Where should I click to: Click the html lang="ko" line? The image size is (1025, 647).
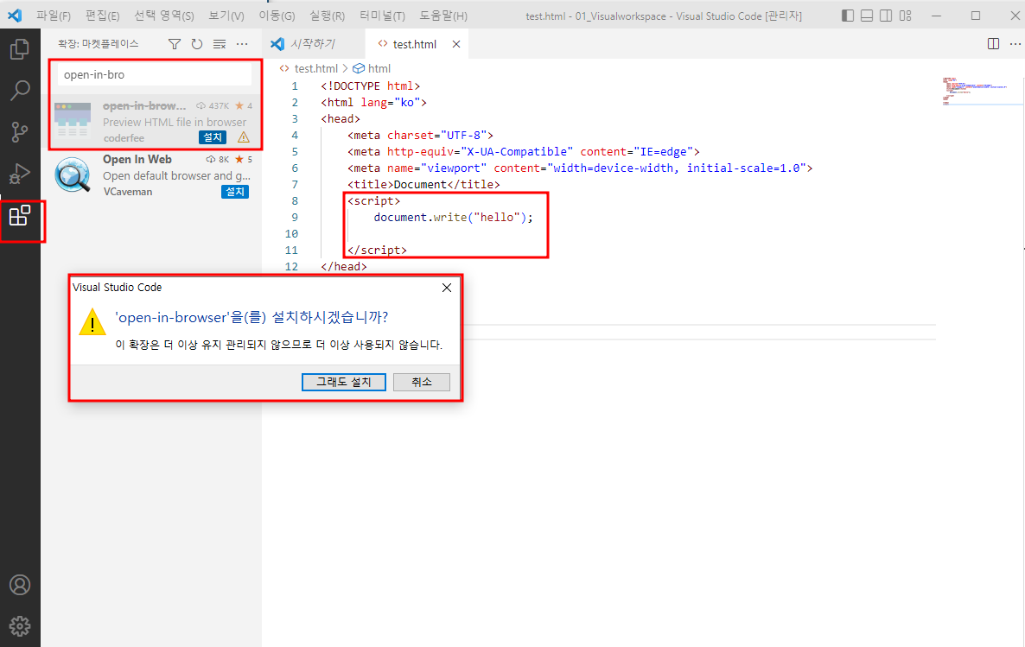373,102
